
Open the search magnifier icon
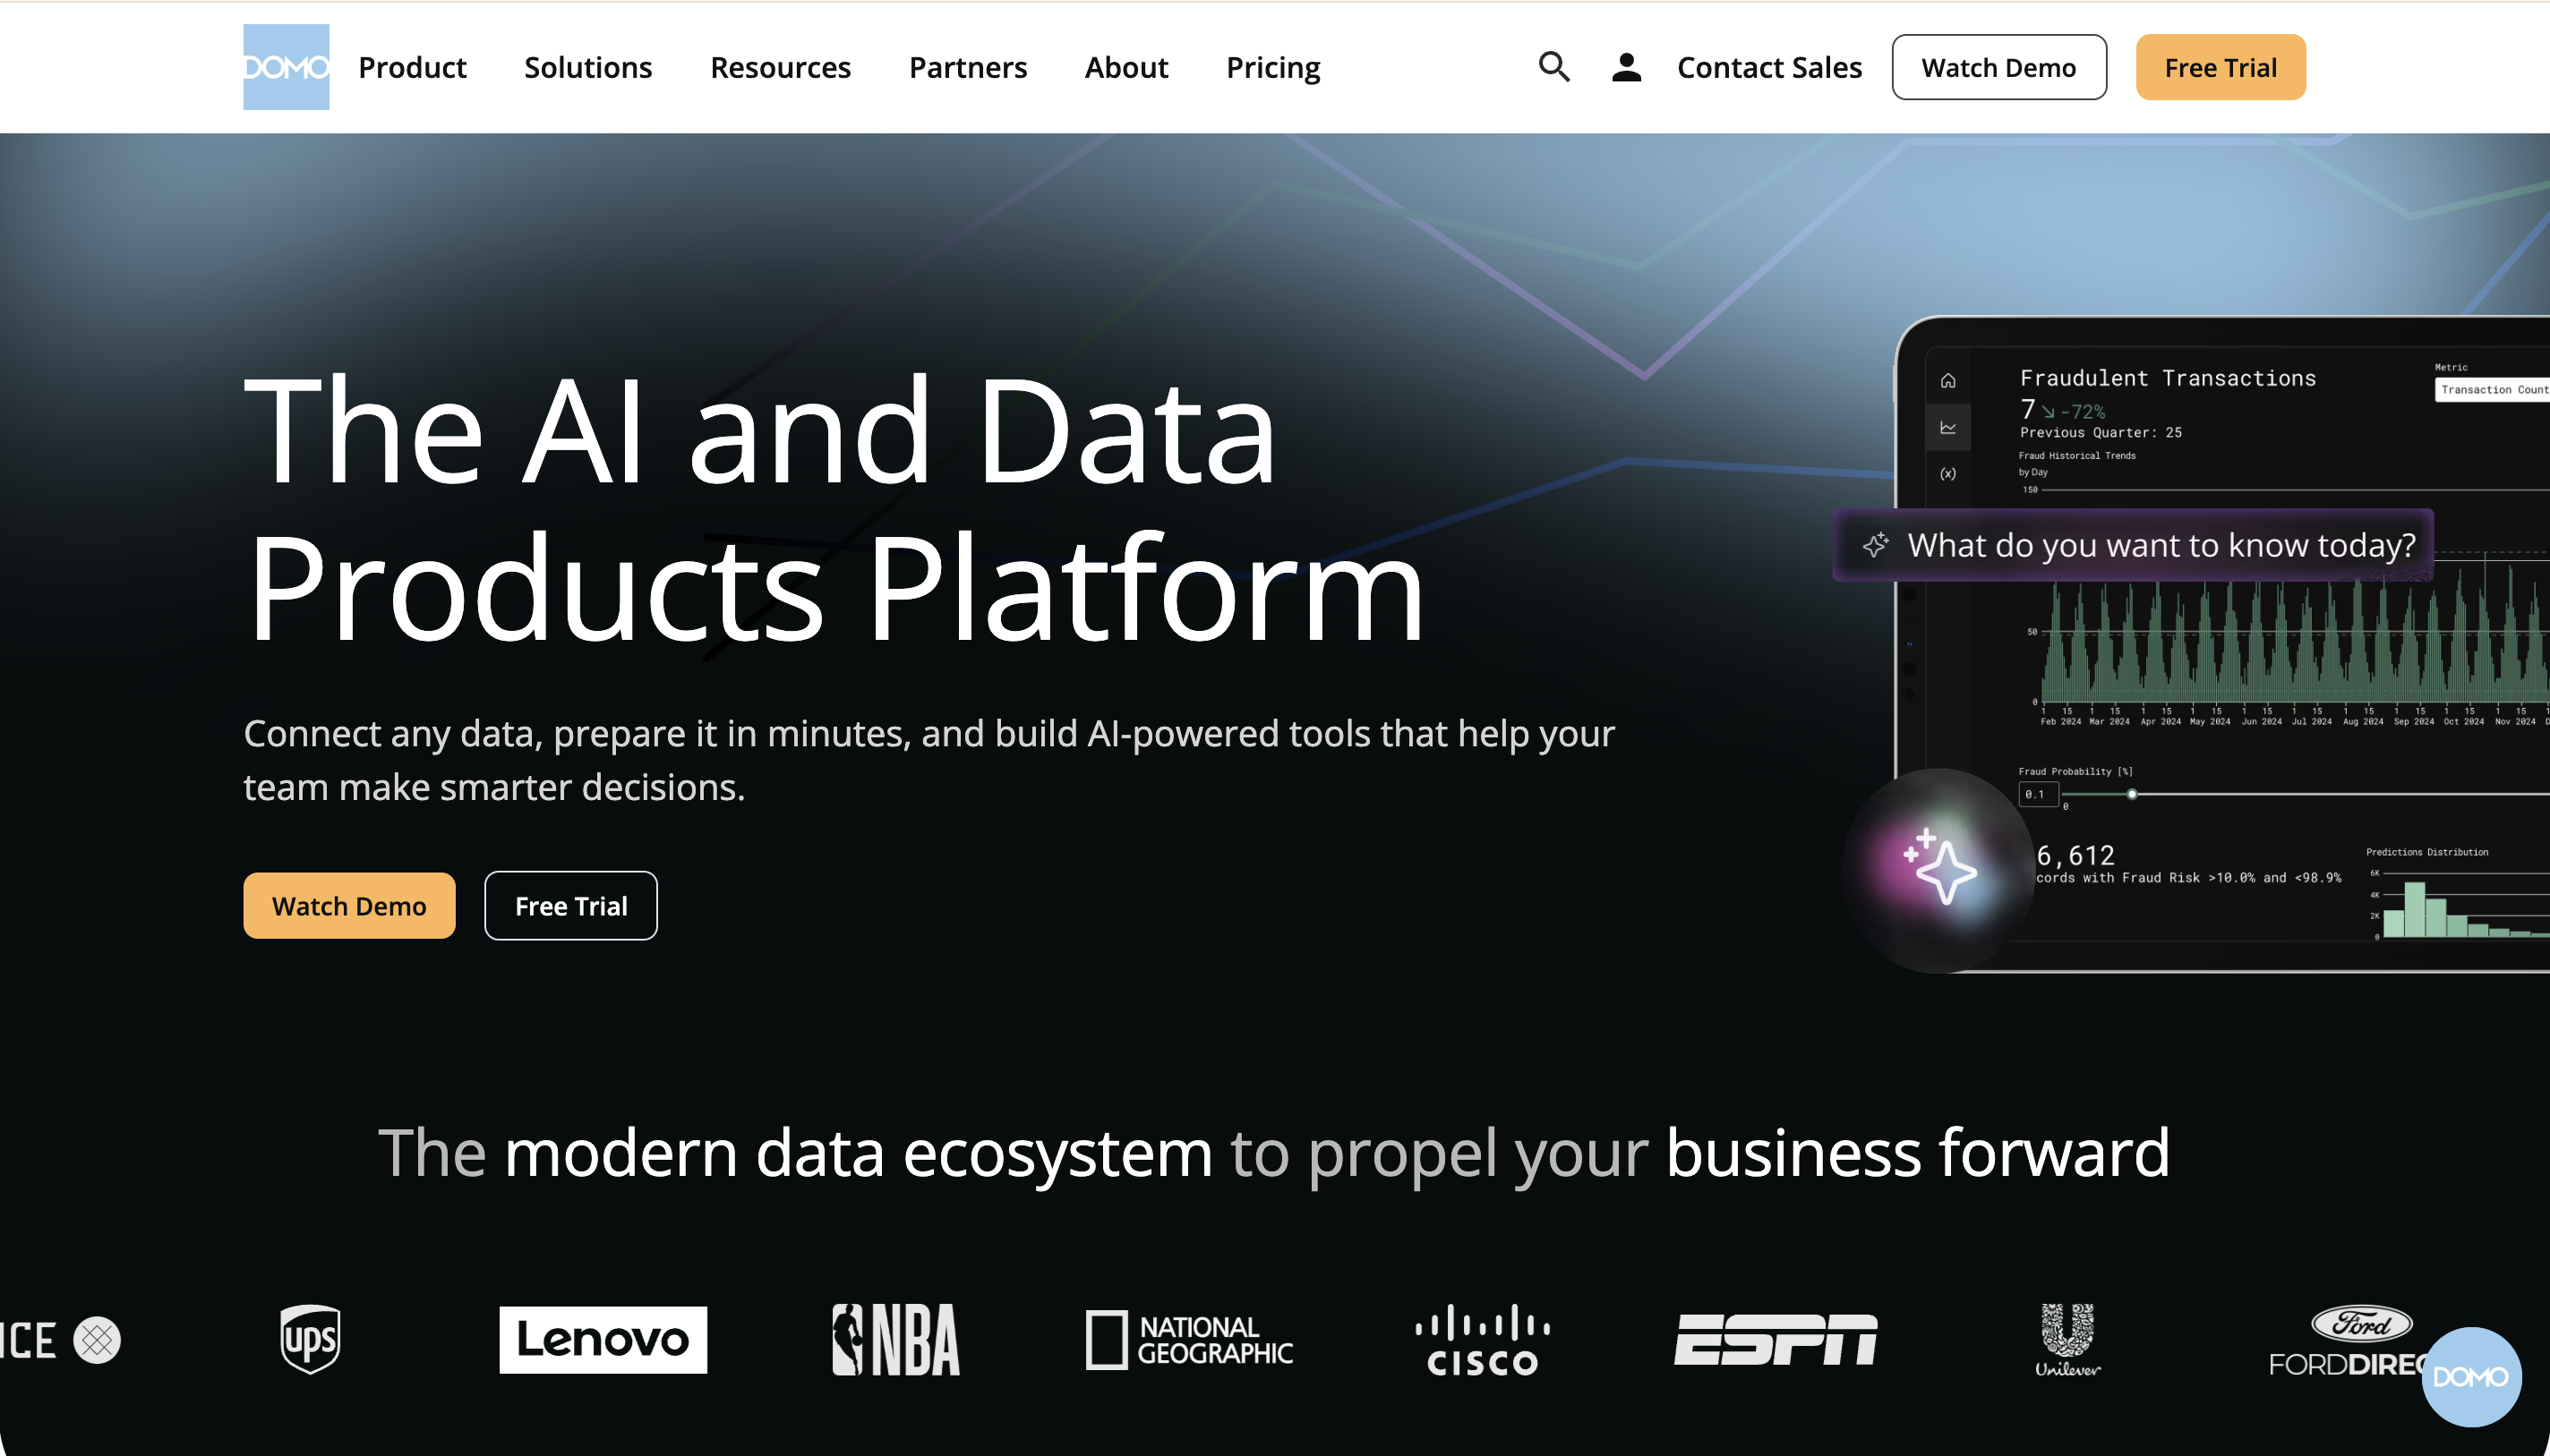pyautogui.click(x=1553, y=66)
